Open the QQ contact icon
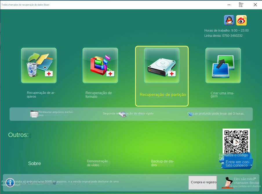Viewport: 262px width, 194px height. 229,20
